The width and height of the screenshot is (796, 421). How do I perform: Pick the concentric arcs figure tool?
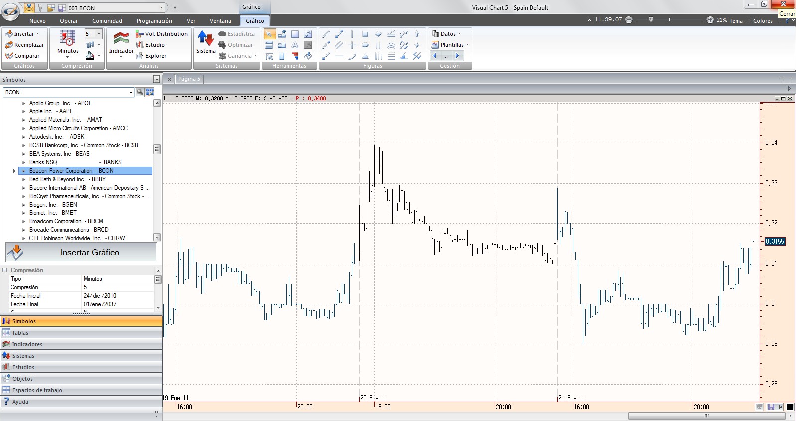[x=391, y=45]
